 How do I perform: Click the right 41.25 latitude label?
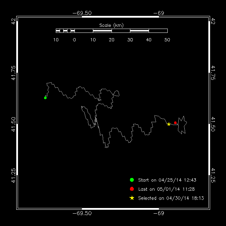213,175
